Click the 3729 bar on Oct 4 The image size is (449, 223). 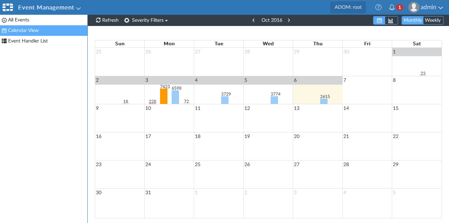click(x=225, y=100)
